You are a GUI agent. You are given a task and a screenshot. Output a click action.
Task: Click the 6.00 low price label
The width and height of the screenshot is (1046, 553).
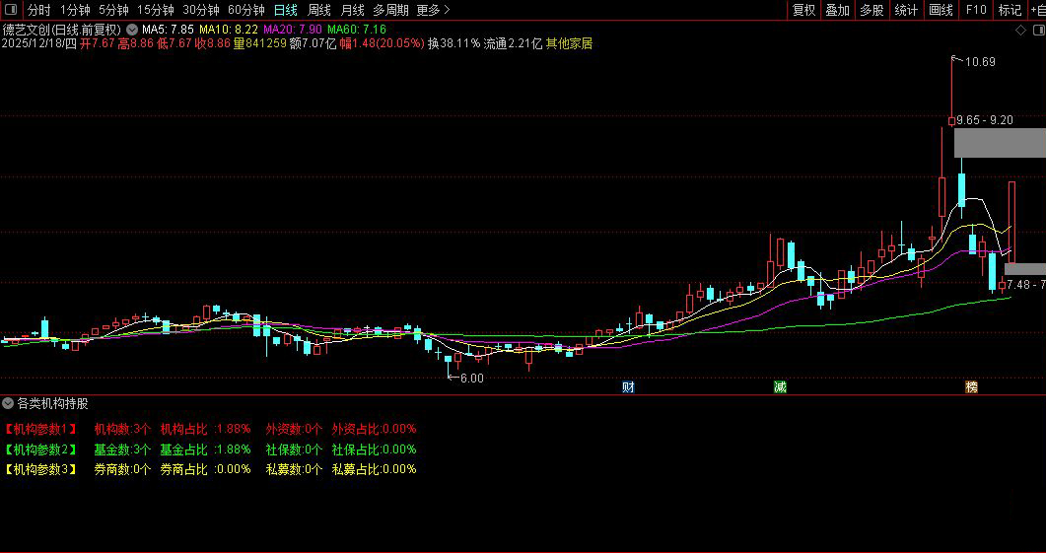471,379
